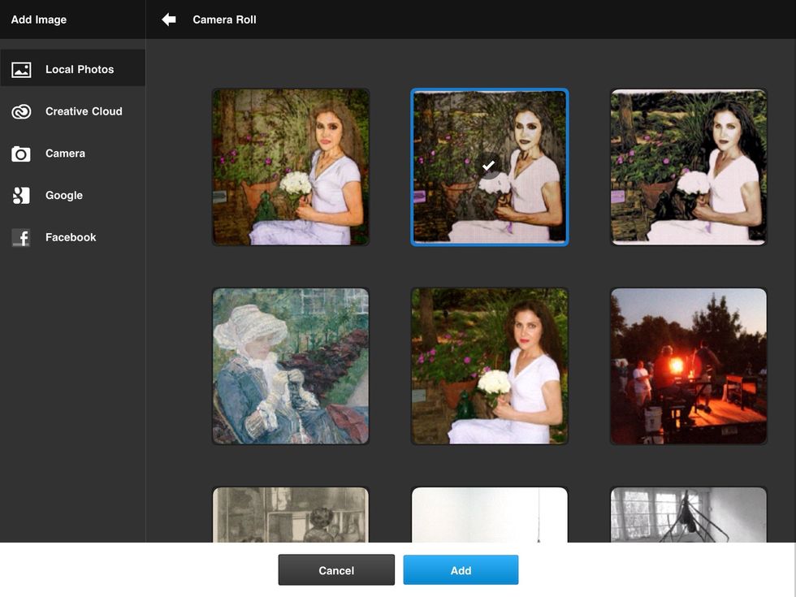Toggle selection on the first garden photo
This screenshot has height=597, width=796.
291,167
